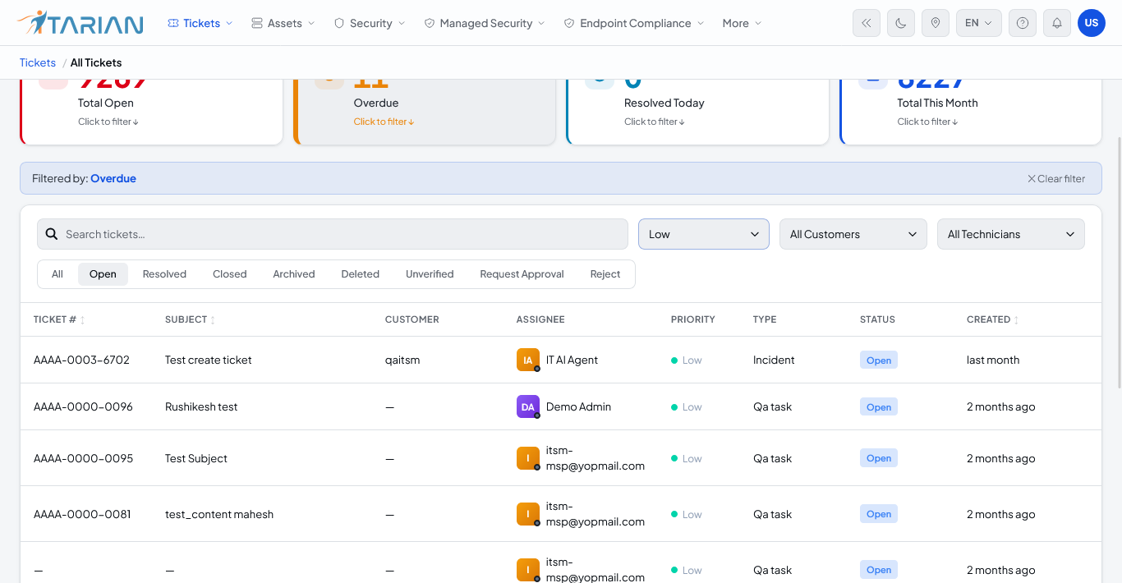Open ticket AAAA-0003-6702

pos(81,360)
